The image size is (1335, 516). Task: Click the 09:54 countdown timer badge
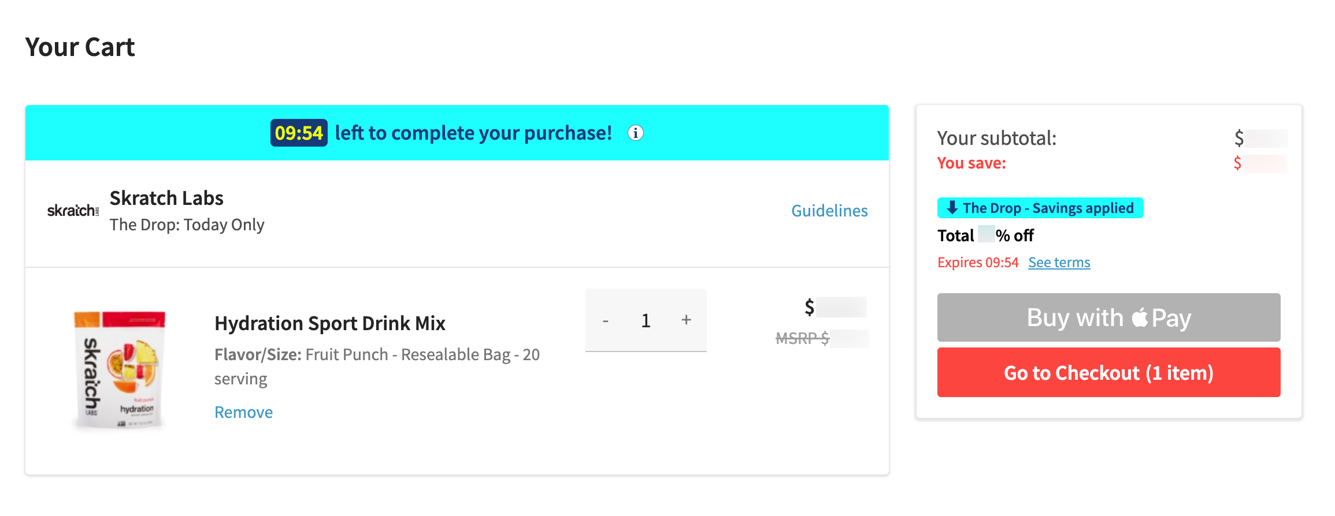[x=299, y=133]
